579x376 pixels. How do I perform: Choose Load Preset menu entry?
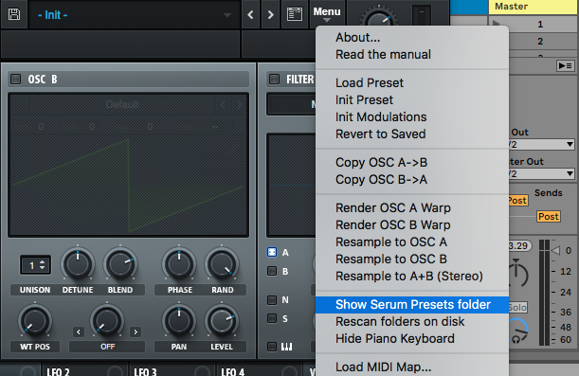(x=412, y=82)
